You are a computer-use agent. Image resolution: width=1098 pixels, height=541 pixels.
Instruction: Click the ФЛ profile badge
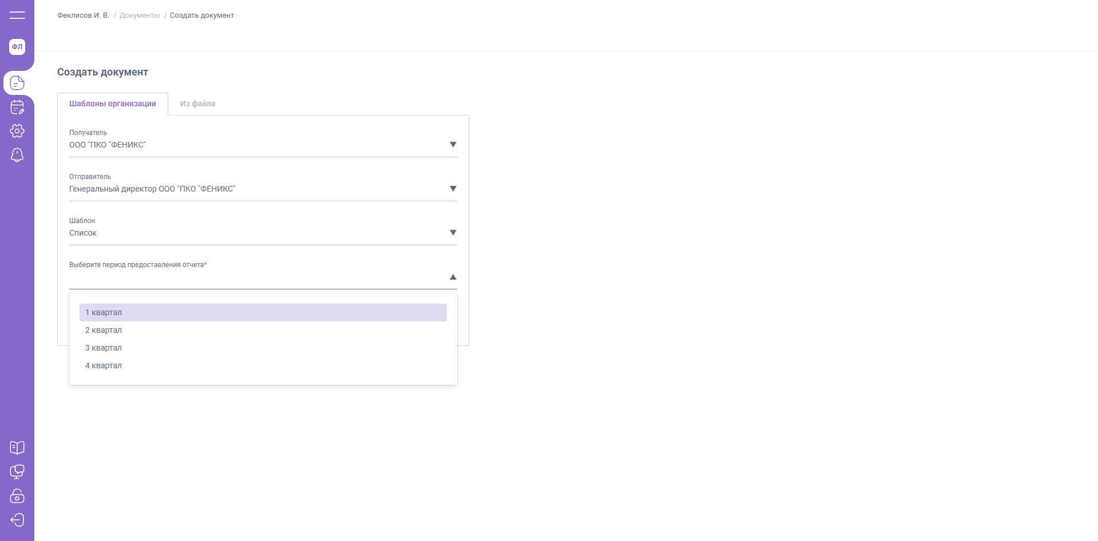coord(17,47)
